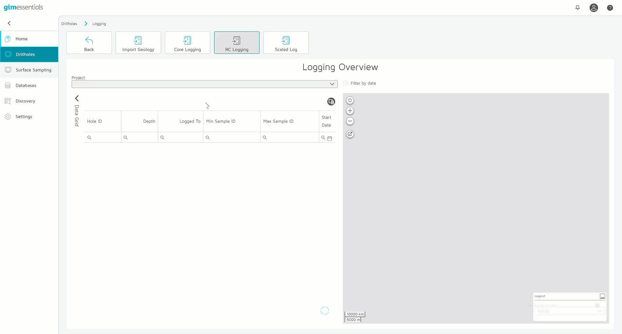Open the help question mark icon

(x=610, y=8)
